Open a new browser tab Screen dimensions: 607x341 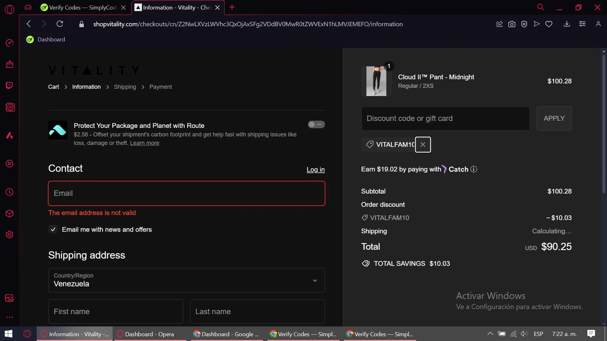[232, 7]
